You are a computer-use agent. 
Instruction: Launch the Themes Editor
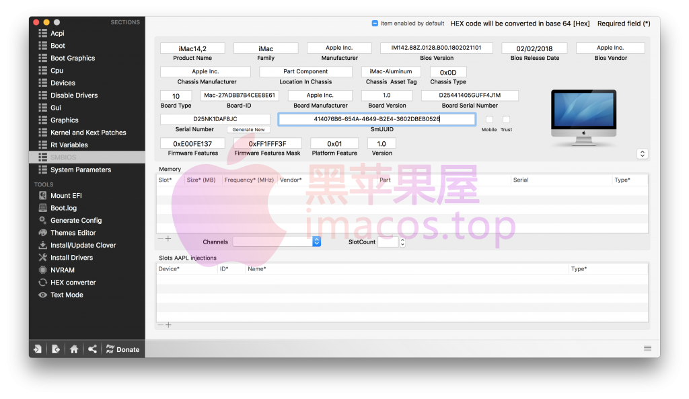pos(87,233)
